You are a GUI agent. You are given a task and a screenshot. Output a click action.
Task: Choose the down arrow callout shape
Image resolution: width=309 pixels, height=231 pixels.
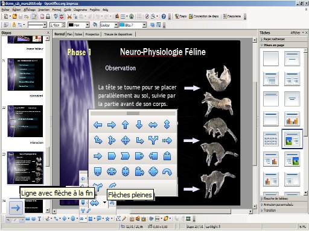(x=98, y=171)
